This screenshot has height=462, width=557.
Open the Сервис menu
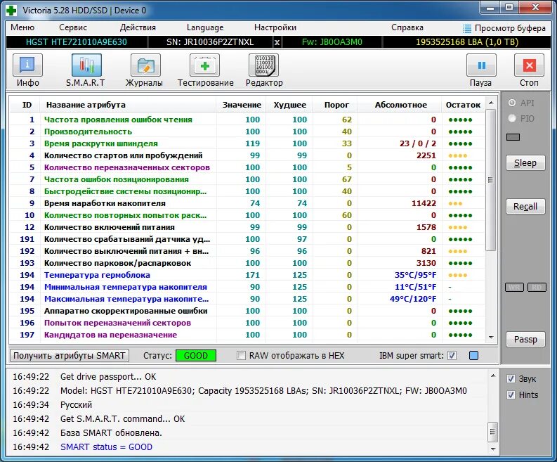(73, 27)
